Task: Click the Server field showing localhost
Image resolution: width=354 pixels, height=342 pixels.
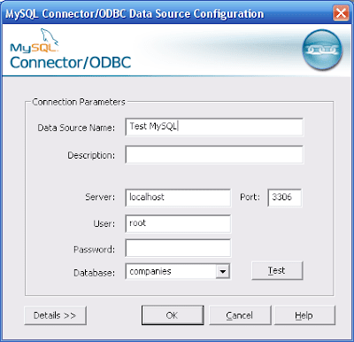Action: click(178, 198)
